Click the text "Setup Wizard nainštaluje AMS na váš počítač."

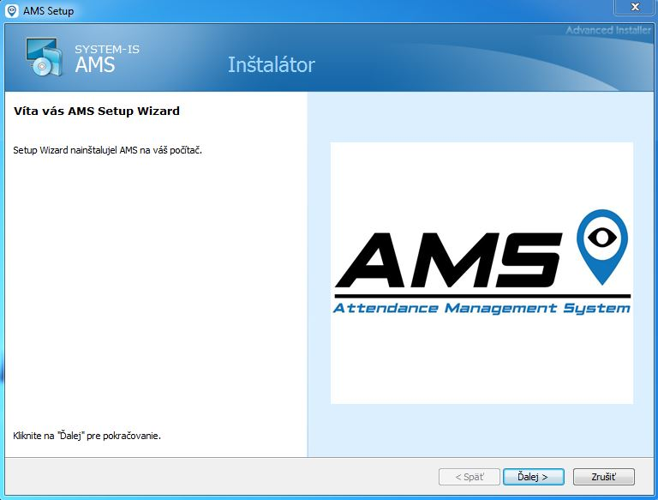[107, 150]
